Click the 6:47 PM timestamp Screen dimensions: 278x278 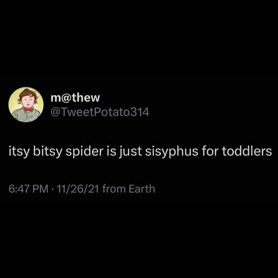tap(29, 189)
